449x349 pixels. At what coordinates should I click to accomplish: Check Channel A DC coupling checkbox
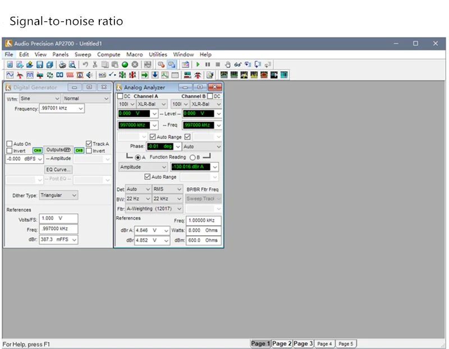tap(120, 96)
